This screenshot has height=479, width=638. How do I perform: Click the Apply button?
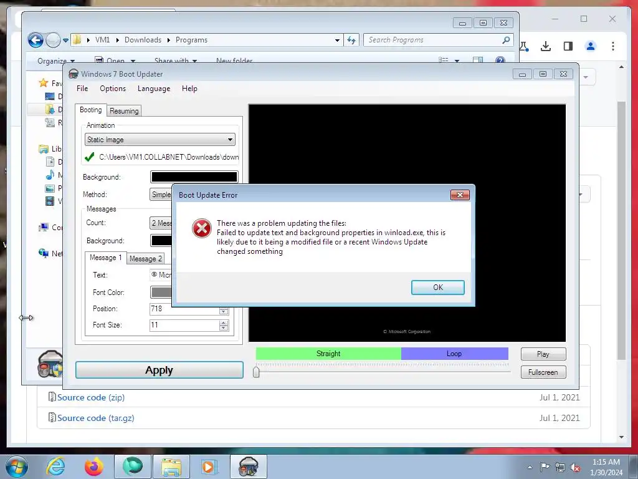coord(159,370)
